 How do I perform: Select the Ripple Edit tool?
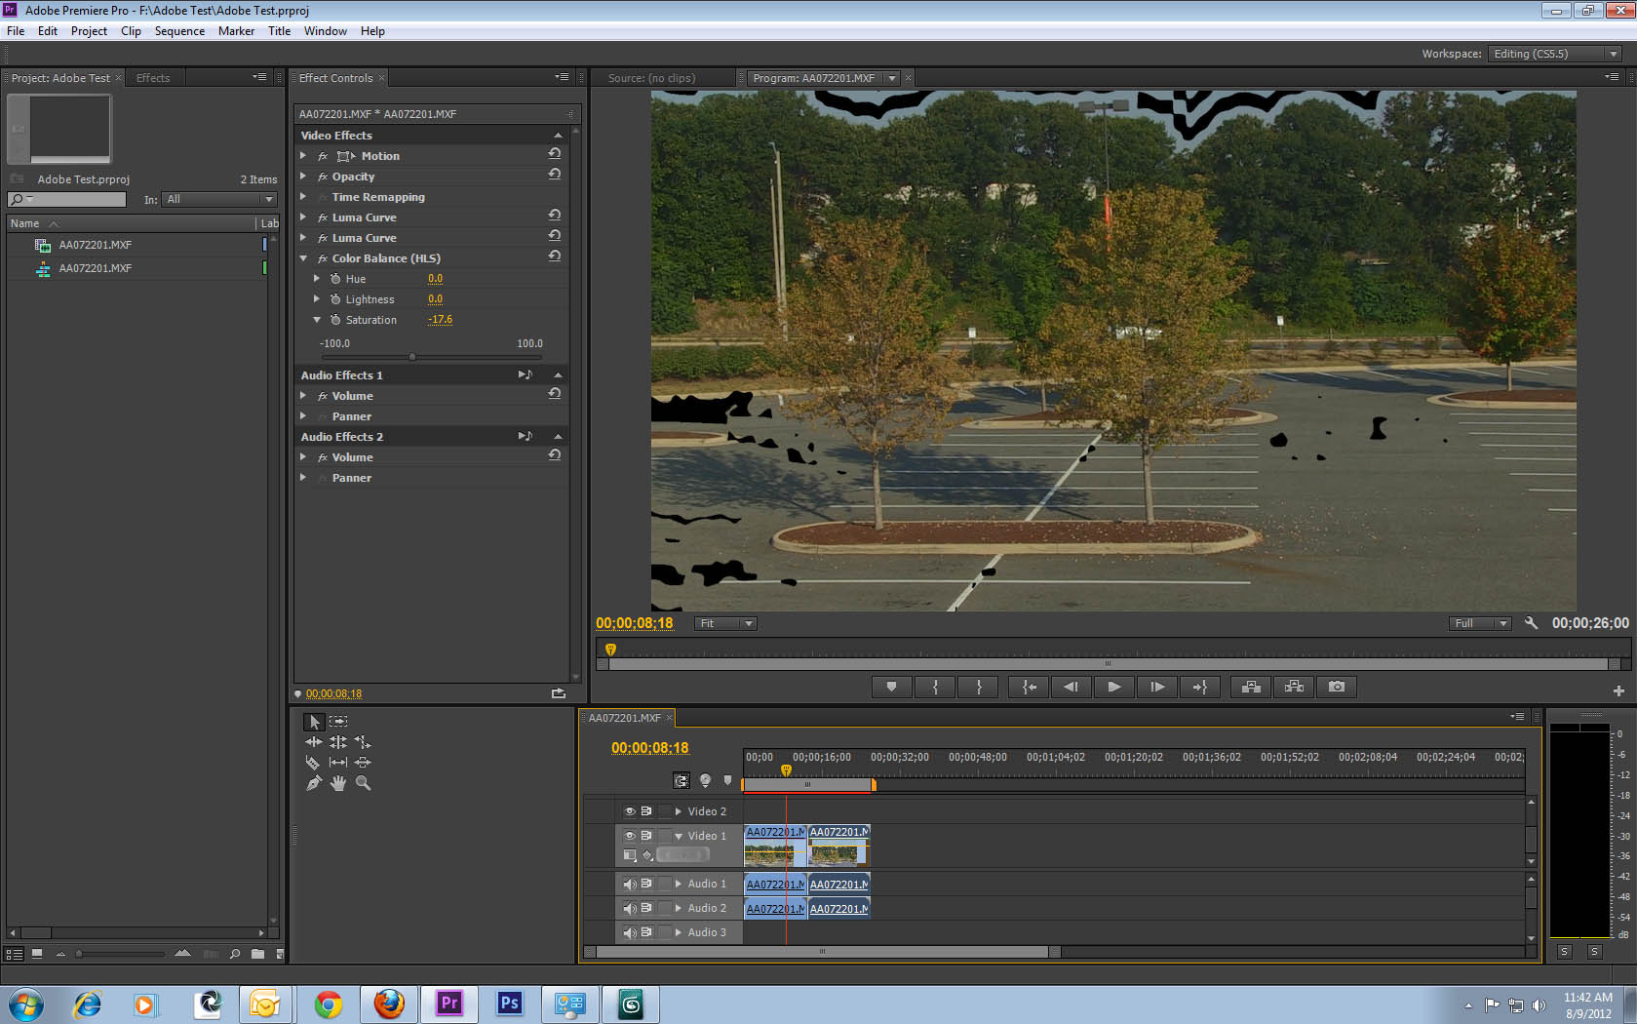coord(314,742)
